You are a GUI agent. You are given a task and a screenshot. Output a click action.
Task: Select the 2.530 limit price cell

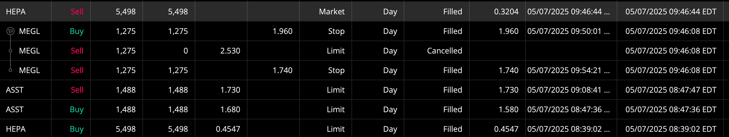pos(230,51)
